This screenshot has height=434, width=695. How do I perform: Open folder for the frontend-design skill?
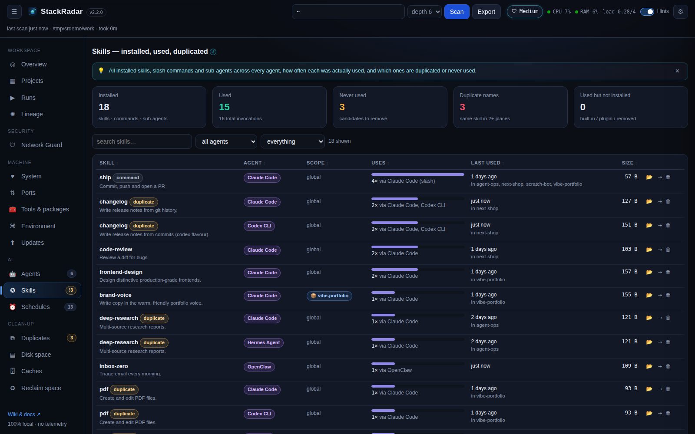pos(649,272)
